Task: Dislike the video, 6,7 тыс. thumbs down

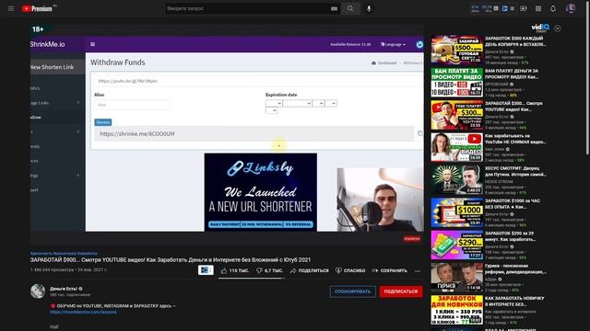Action: (269, 270)
